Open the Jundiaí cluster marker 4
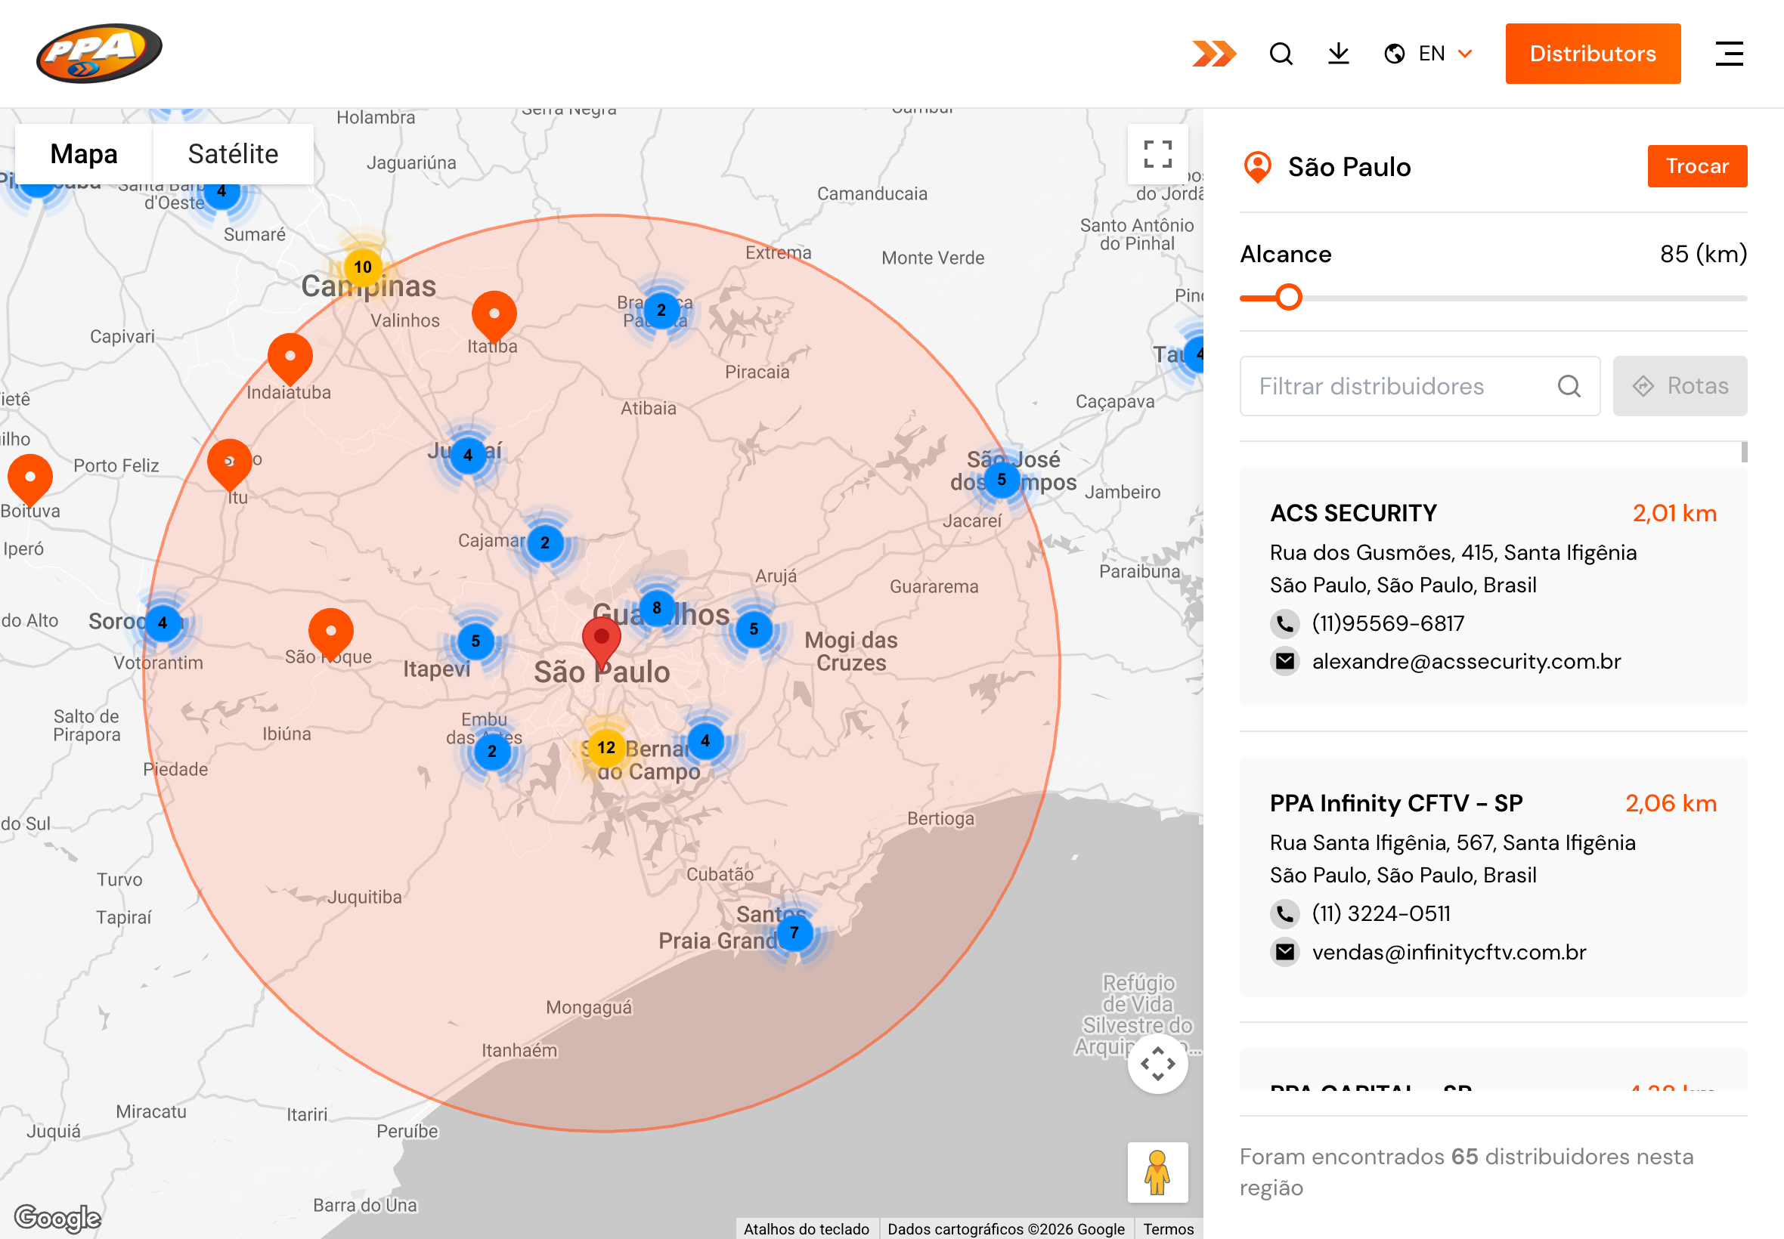The height and width of the screenshot is (1239, 1784). point(468,455)
